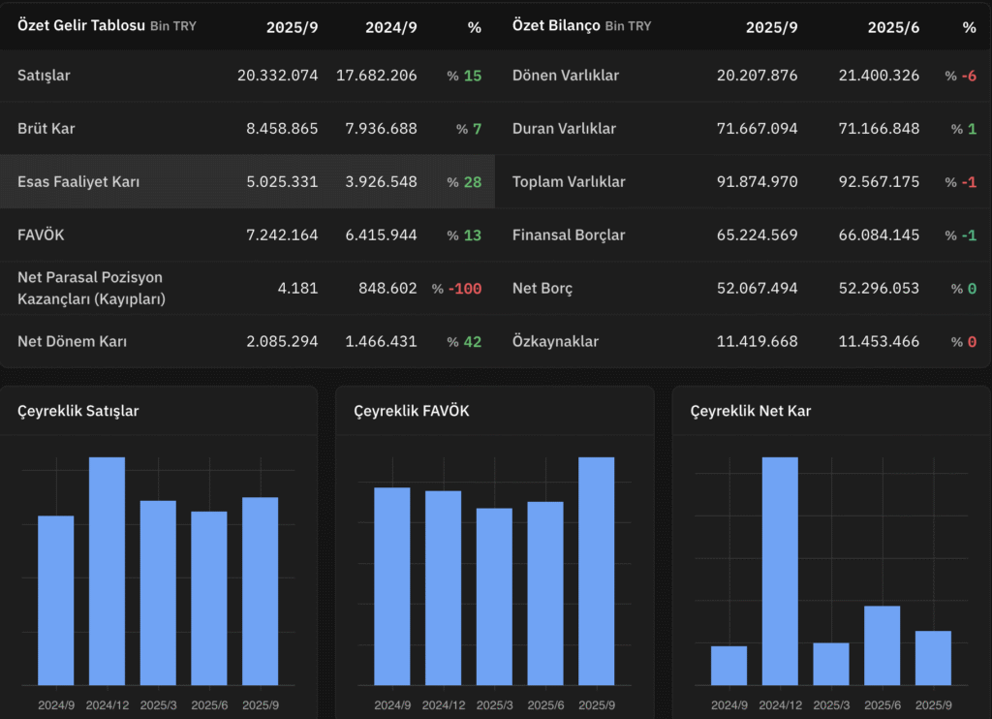Select the Brüt Kar row label
The image size is (992, 719).
pos(46,129)
